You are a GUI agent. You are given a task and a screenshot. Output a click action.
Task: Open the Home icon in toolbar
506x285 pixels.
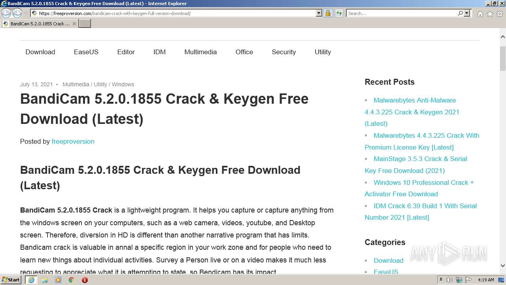point(480,14)
